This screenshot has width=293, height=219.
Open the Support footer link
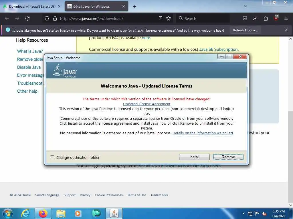pyautogui.click(x=70, y=195)
